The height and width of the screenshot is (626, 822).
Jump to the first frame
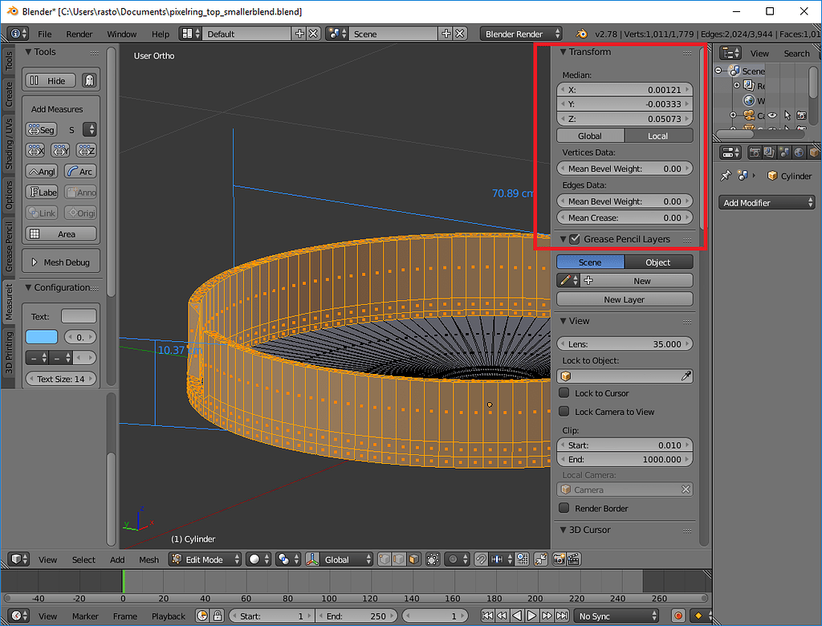pos(487,616)
